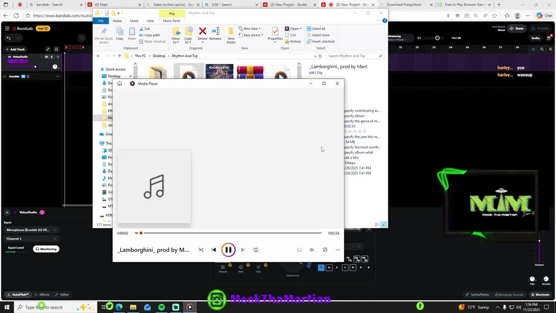
Task: Save the BandLab project
Action: 516,28
